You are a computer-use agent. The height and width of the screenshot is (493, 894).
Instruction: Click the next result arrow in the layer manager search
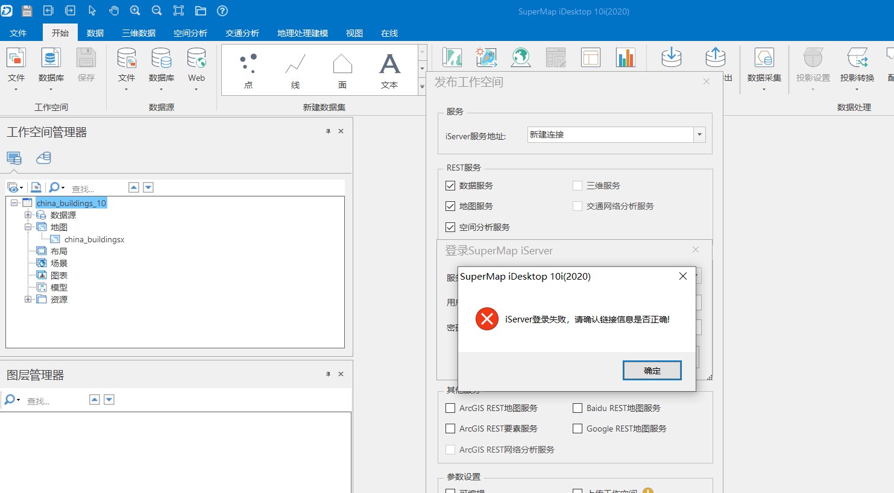(109, 400)
